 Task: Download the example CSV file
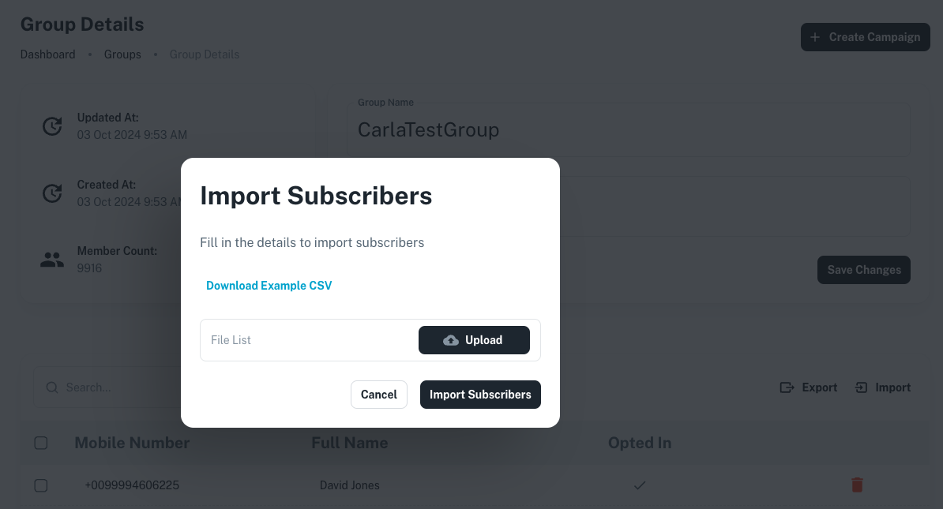269,286
